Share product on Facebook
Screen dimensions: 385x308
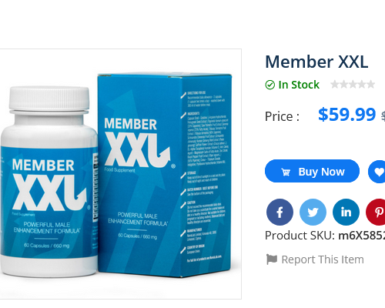tap(280, 212)
